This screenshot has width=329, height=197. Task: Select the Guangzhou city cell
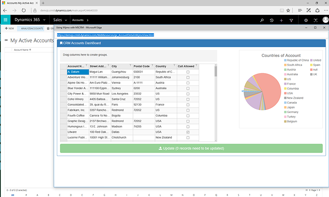[x=122, y=72]
